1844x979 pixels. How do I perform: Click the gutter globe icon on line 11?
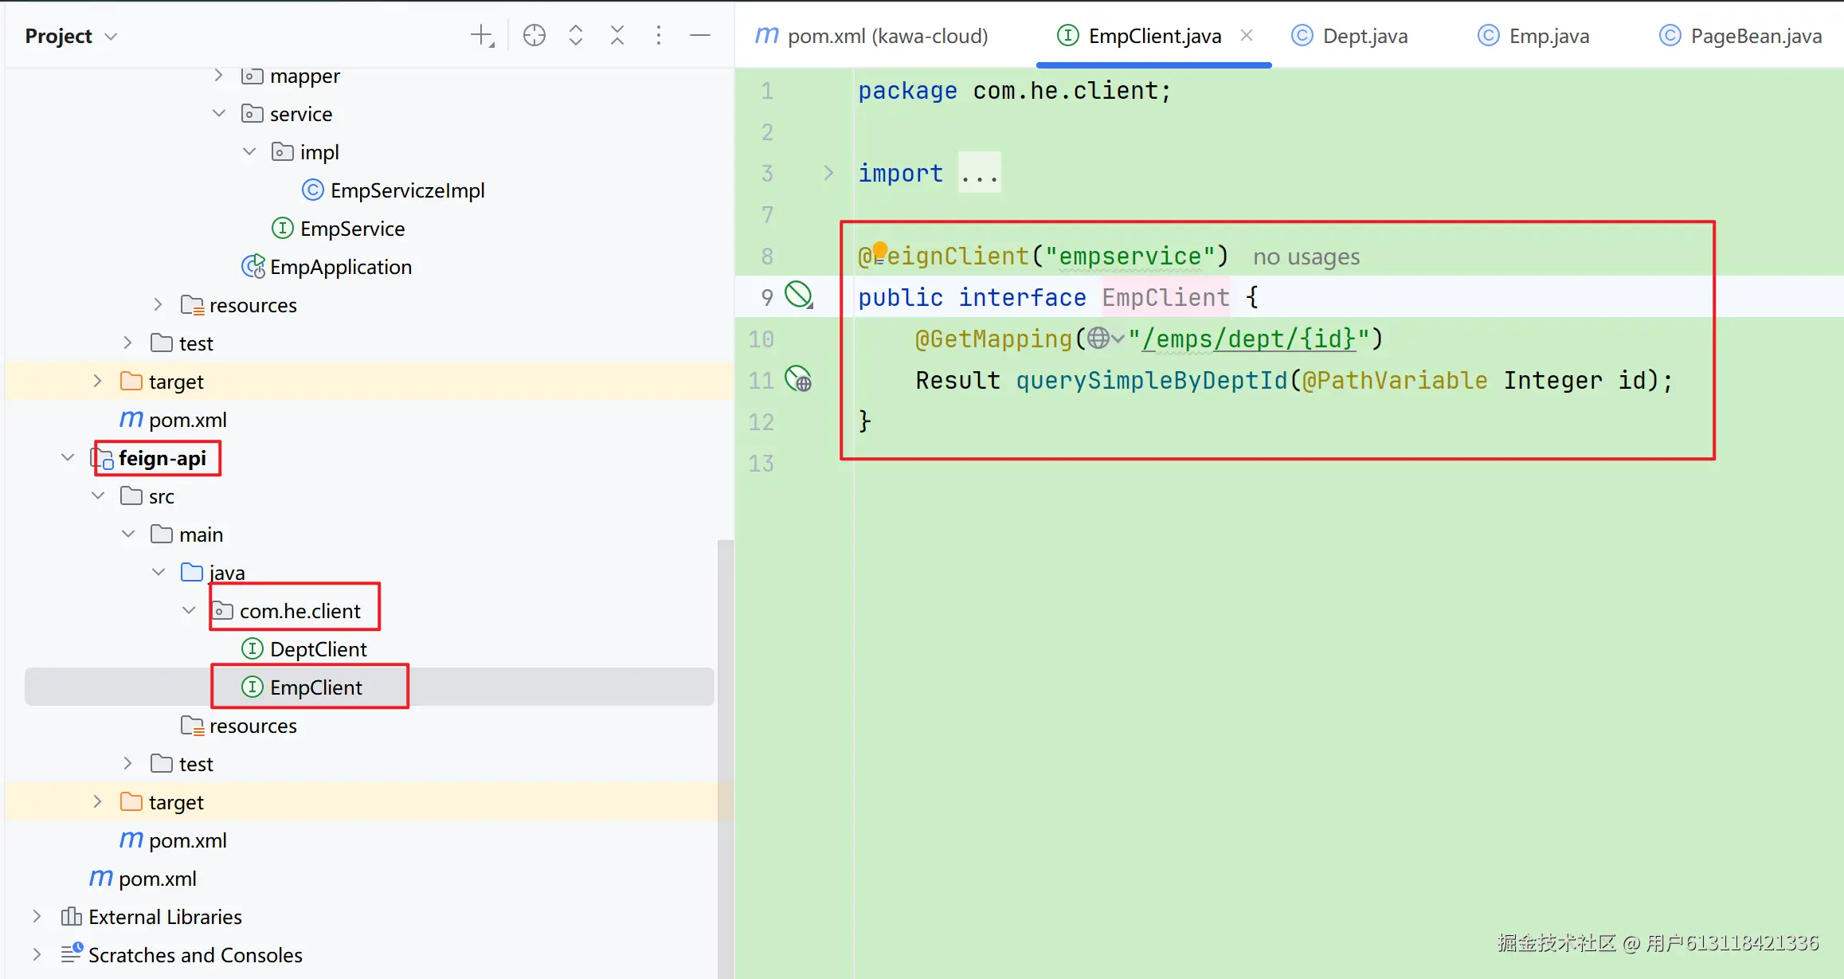[798, 379]
